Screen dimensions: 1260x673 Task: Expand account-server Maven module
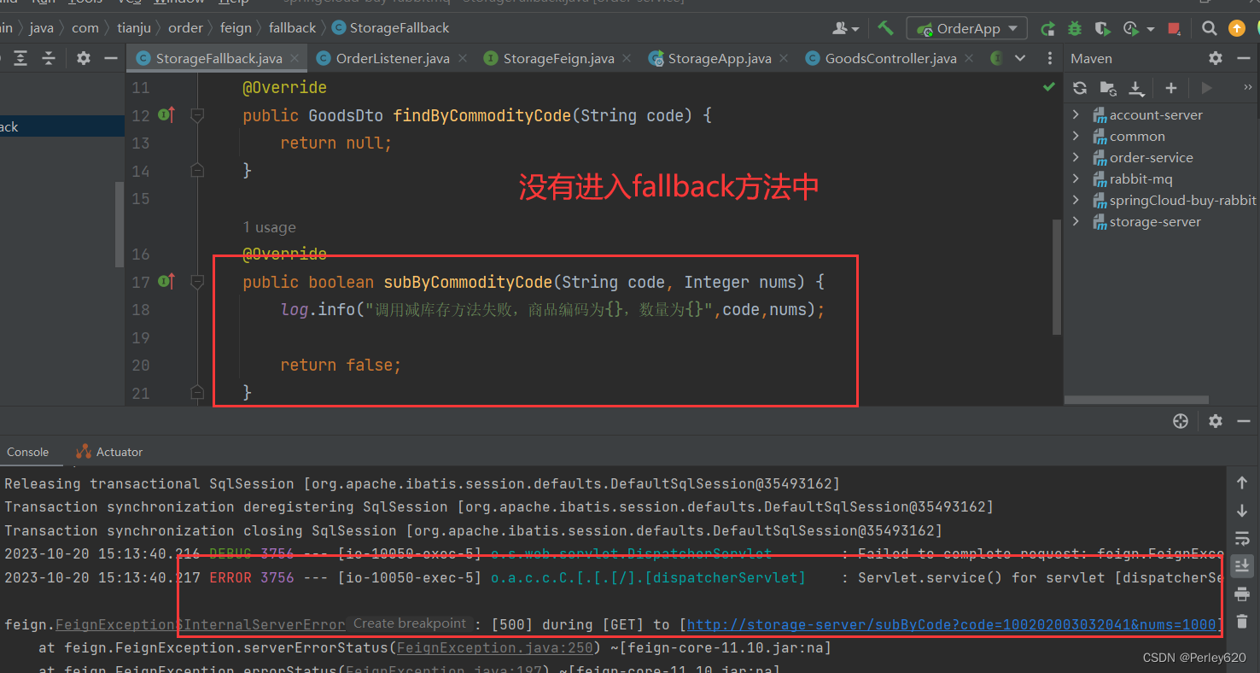(x=1076, y=114)
